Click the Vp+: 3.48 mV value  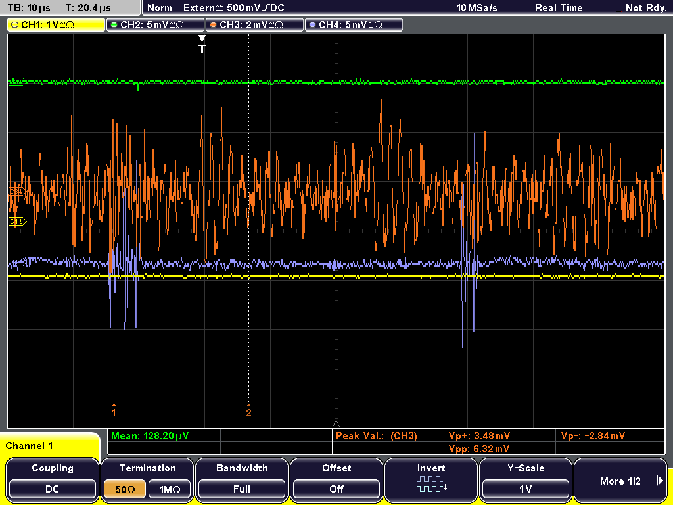point(479,436)
